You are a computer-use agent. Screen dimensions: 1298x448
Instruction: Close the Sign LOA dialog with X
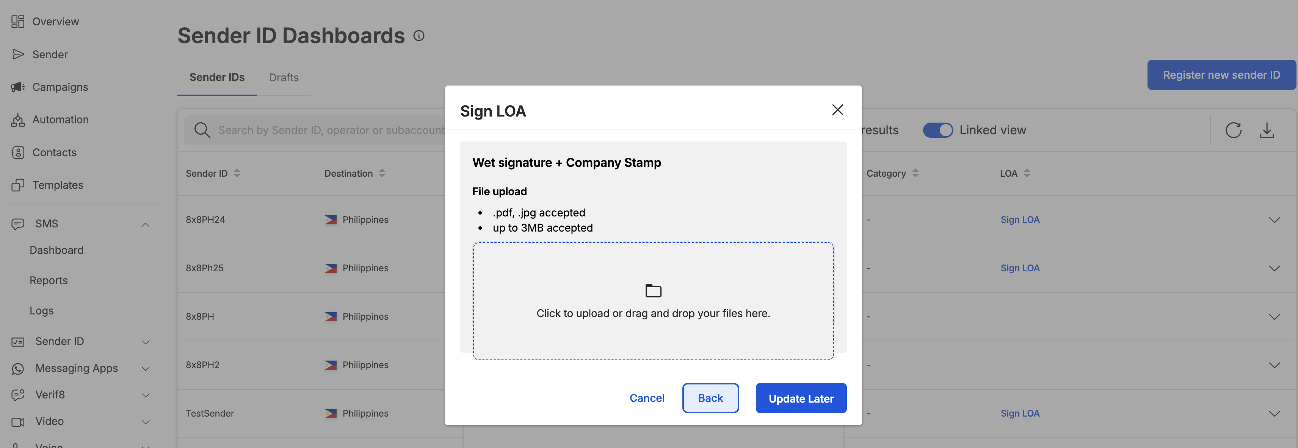click(837, 110)
